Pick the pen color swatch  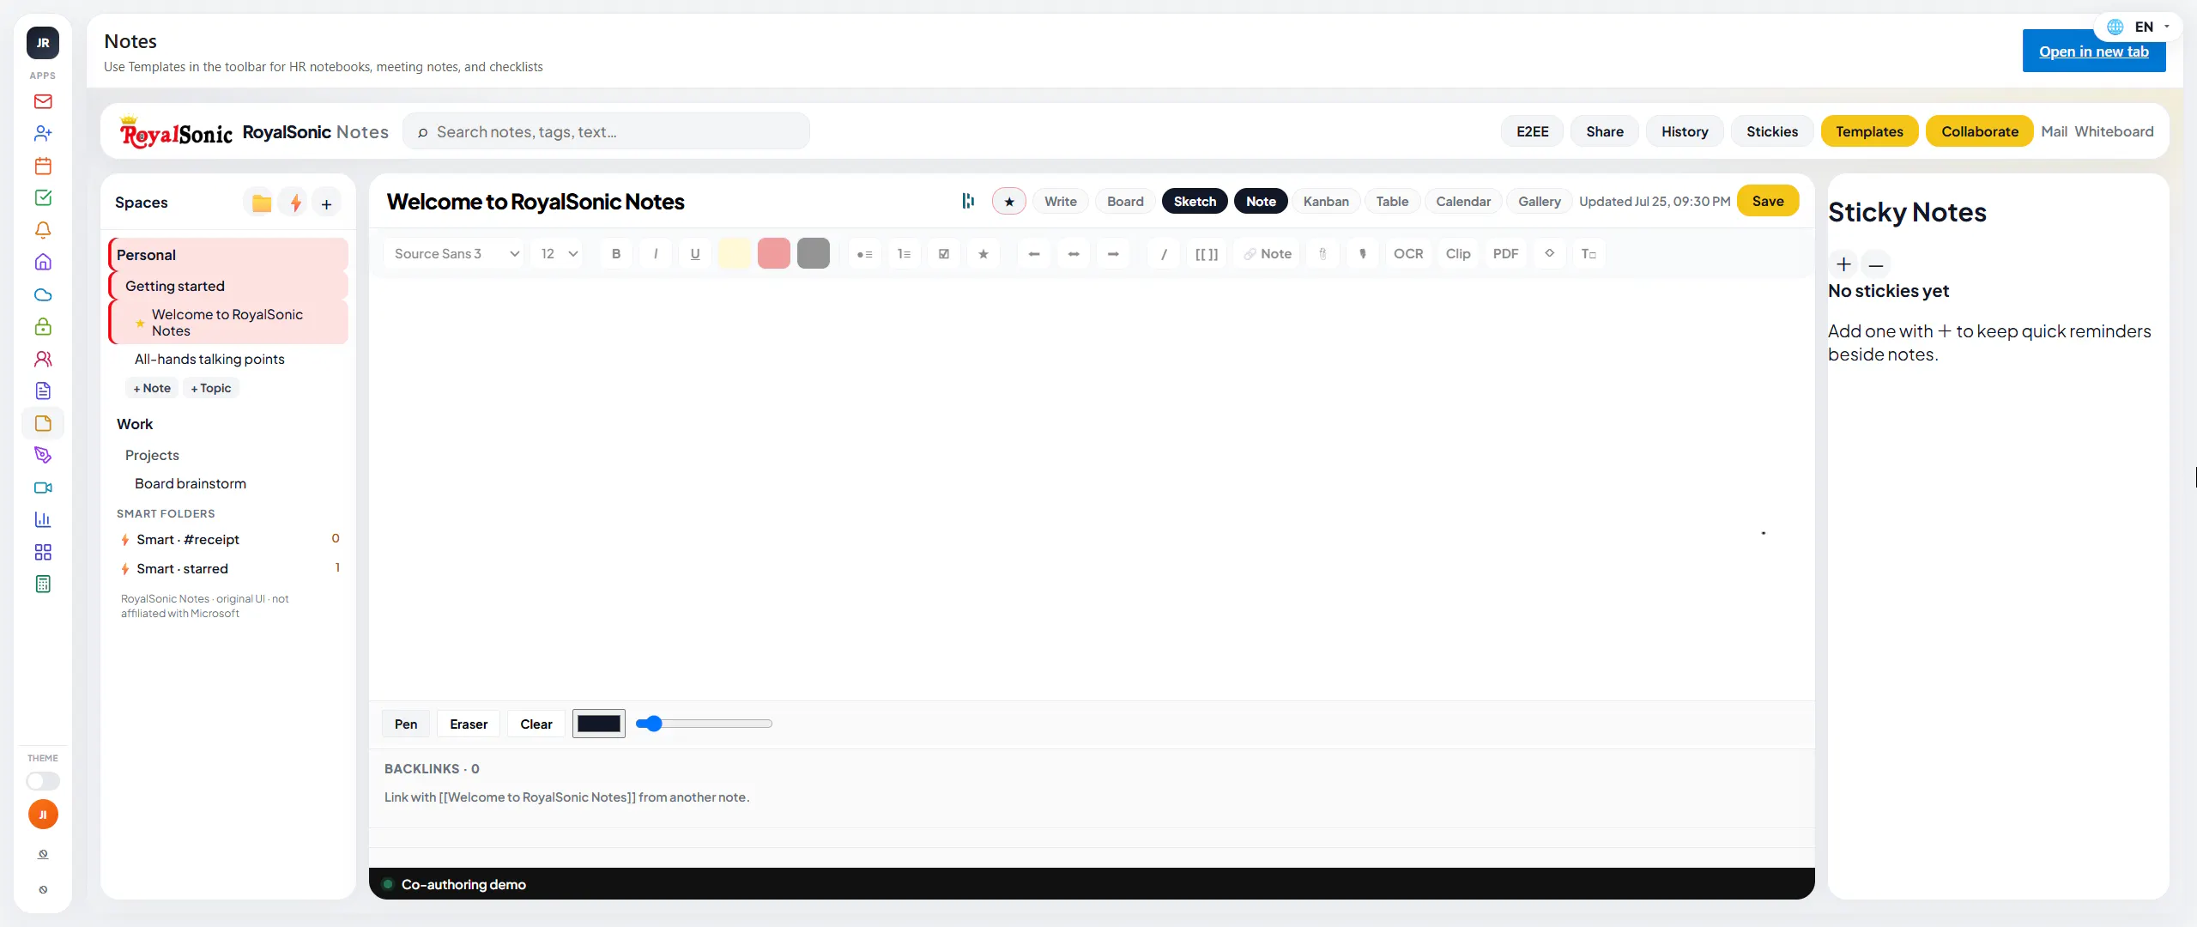(599, 724)
